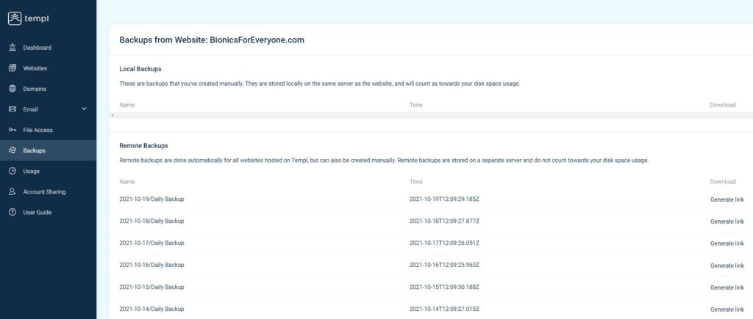This screenshot has height=319, width=753.
Task: Click the Local Backups horizontal scrollbar track
Action: pyautogui.click(x=432, y=115)
